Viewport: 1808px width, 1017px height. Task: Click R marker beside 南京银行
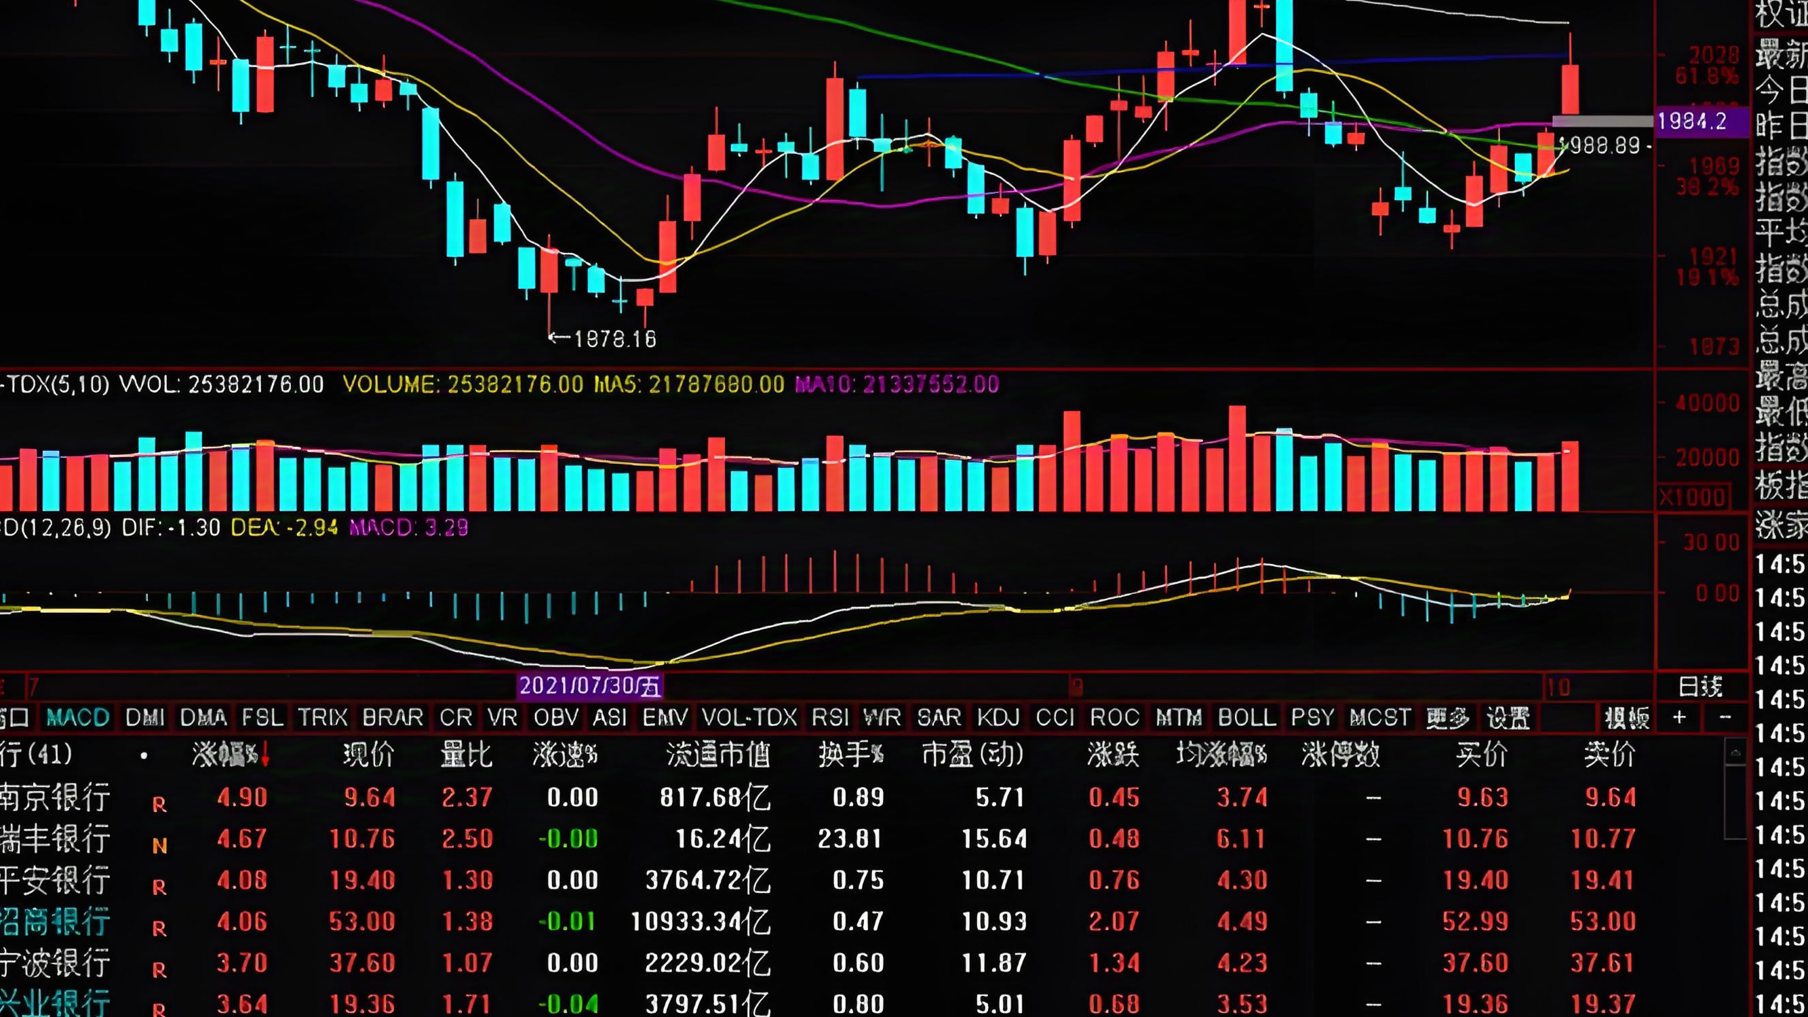tap(159, 804)
